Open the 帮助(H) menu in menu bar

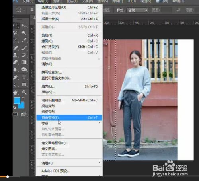click(x=178, y=1)
